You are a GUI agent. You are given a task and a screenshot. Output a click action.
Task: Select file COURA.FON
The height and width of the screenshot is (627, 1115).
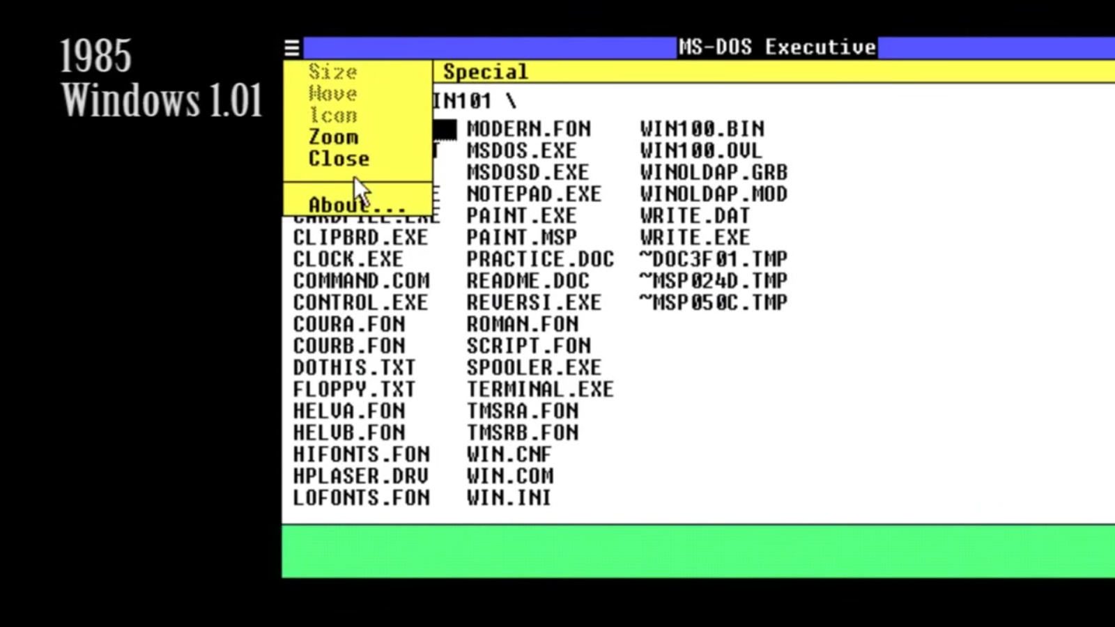[349, 324]
